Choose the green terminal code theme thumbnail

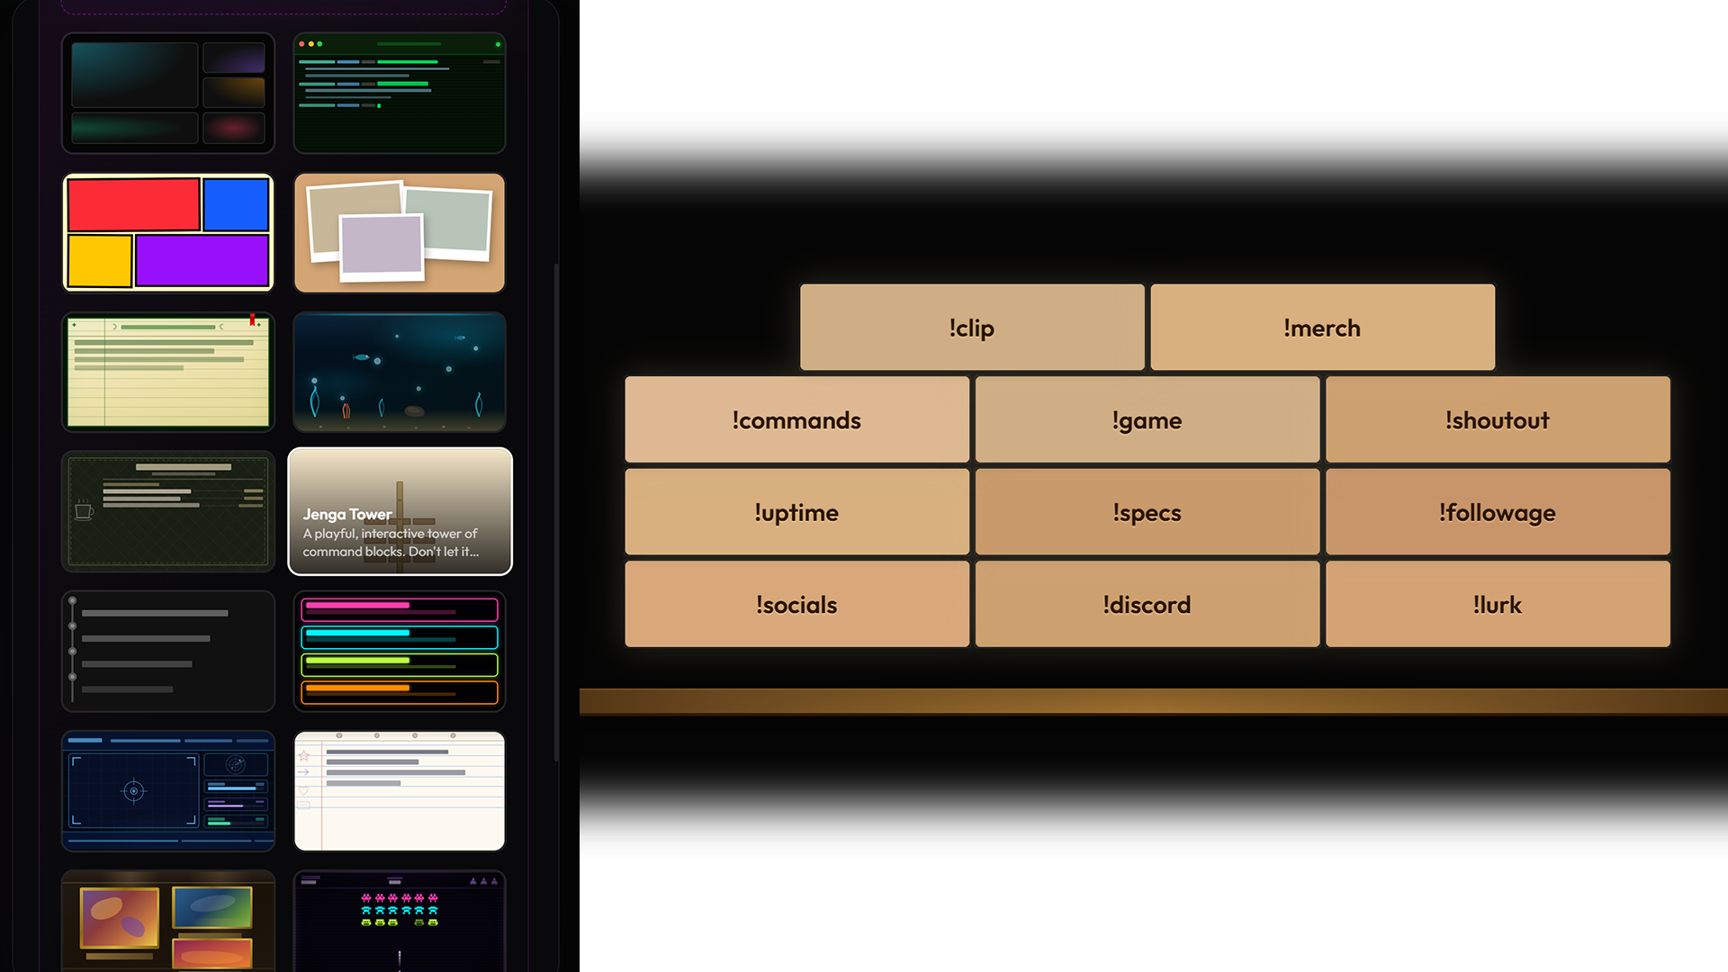coord(400,93)
